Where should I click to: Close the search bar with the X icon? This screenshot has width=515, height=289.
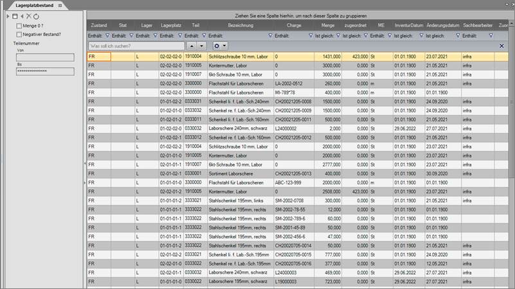[501, 46]
